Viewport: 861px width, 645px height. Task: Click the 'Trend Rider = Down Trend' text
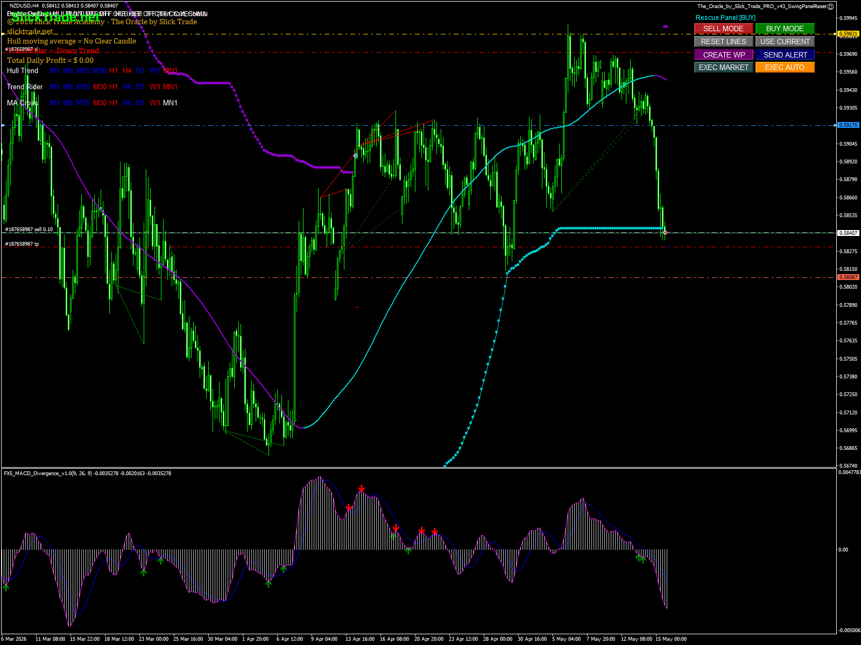pyautogui.click(x=53, y=51)
